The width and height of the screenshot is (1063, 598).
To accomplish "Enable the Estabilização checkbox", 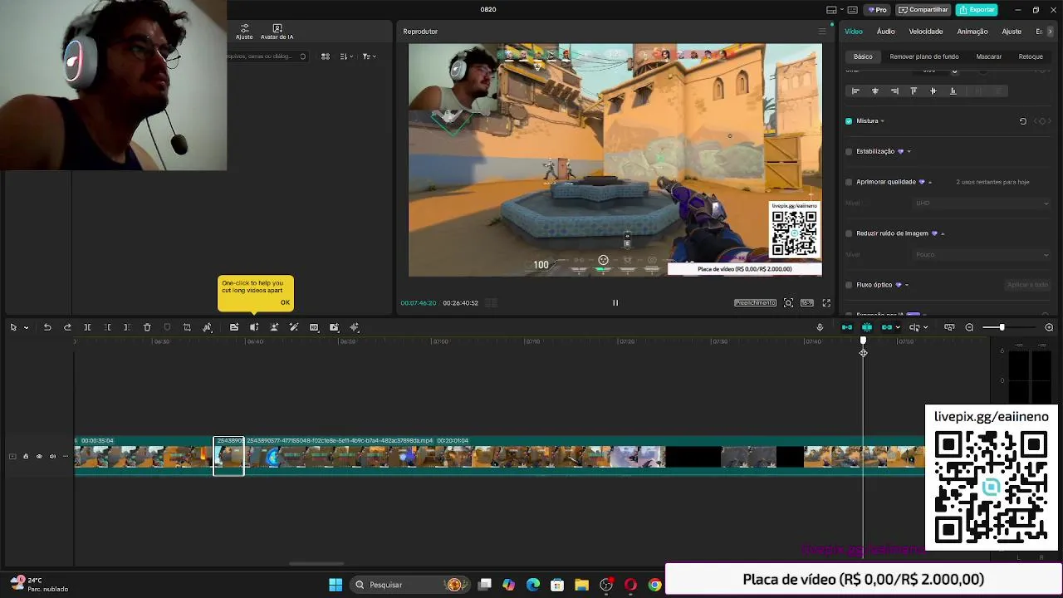I will click(849, 151).
